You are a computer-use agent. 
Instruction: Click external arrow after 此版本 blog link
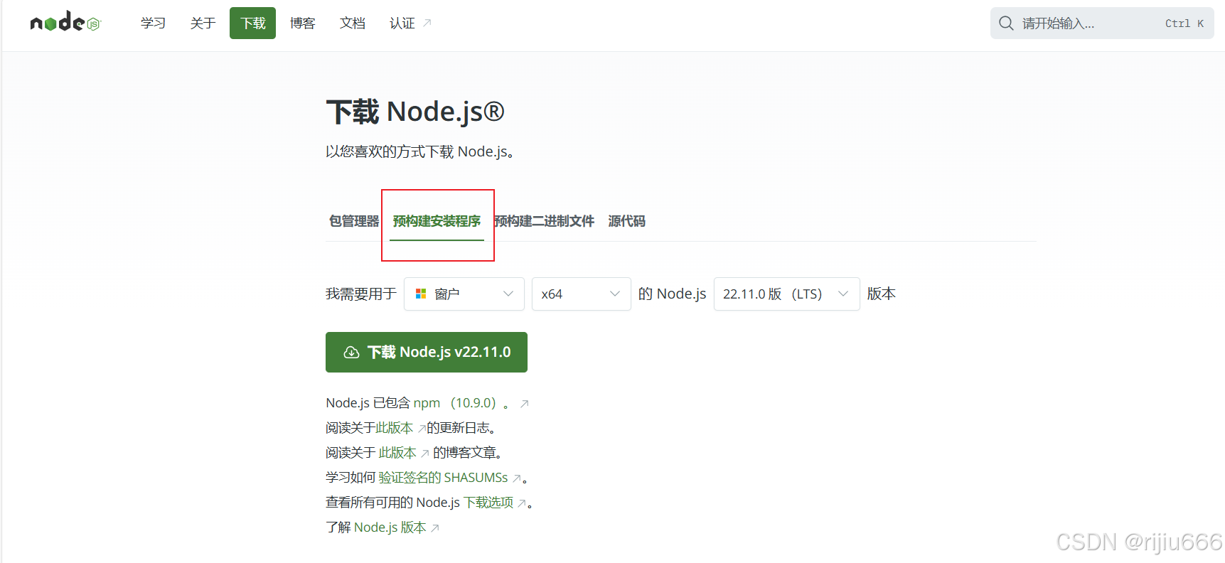(x=425, y=454)
